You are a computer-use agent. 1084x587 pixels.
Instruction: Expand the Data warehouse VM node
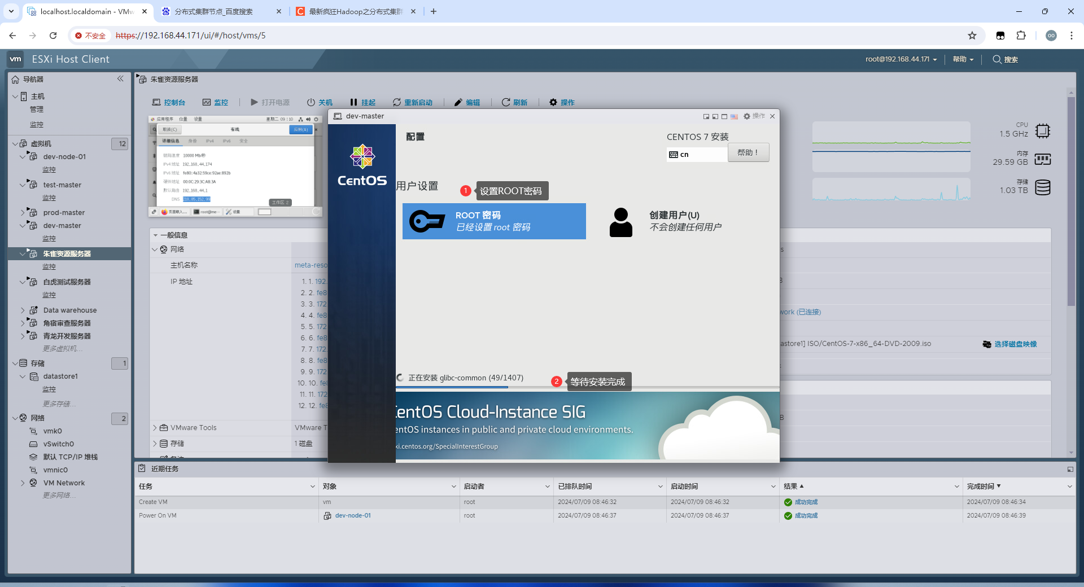[23, 310]
